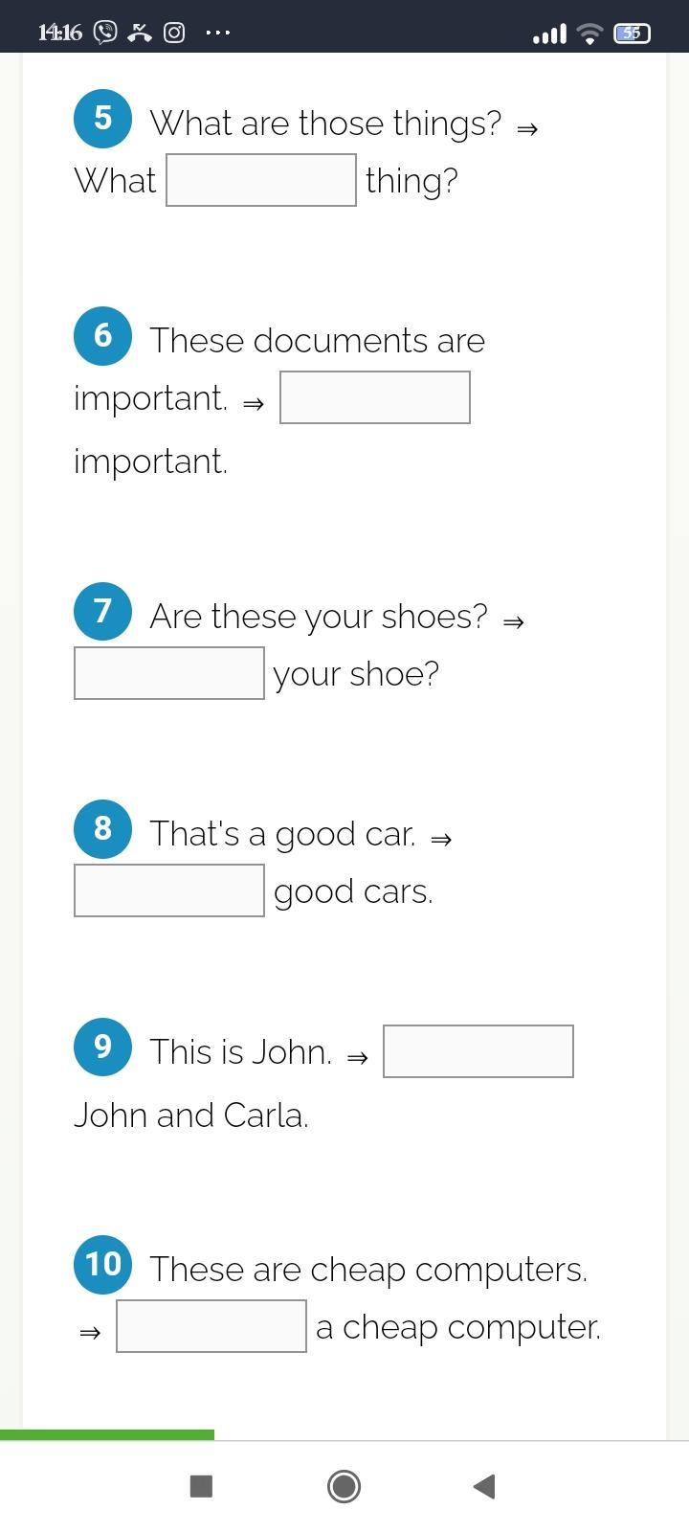The width and height of the screenshot is (689, 1532).
Task: Tap the question 8 number badge
Action: (102, 829)
